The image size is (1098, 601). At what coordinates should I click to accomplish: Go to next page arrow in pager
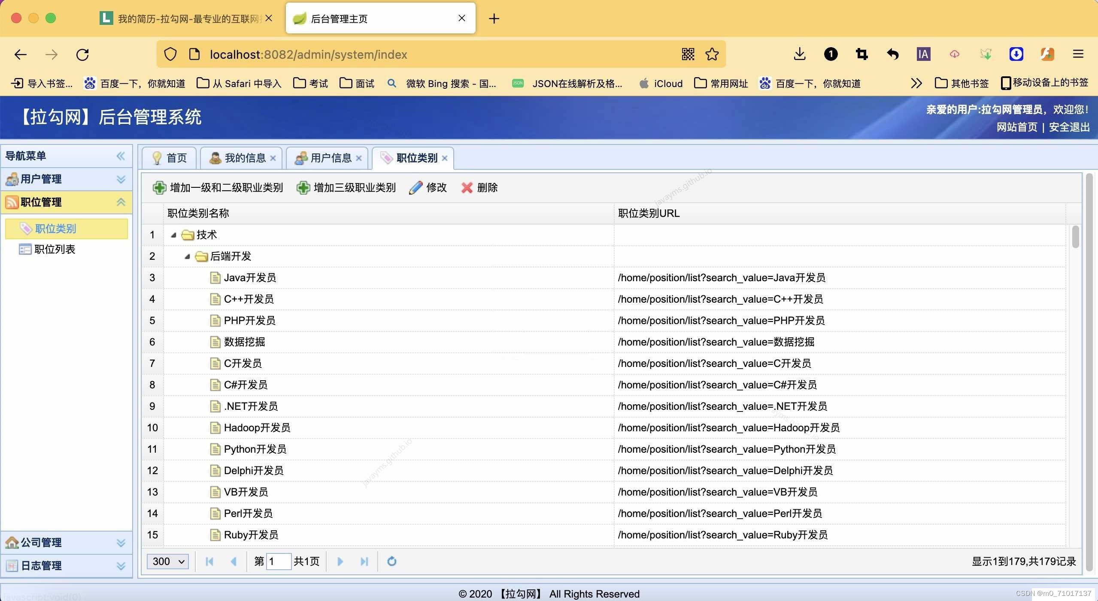coord(340,561)
